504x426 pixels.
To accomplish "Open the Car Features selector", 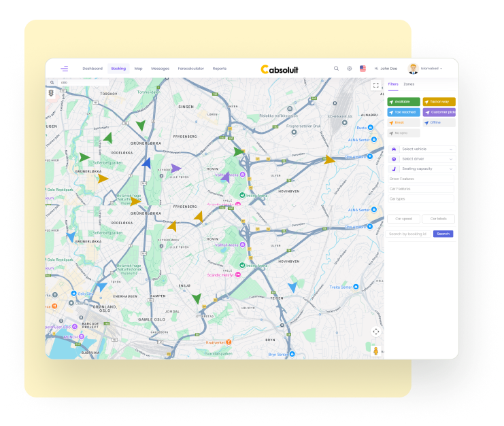I will coord(421,189).
